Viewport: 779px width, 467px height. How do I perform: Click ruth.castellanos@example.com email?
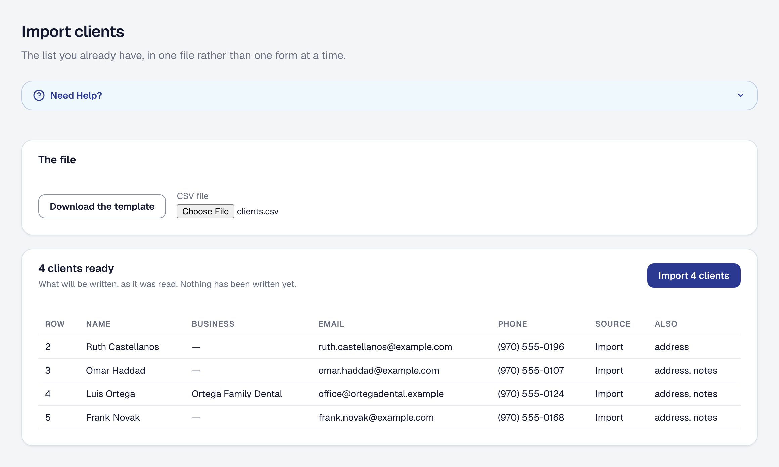click(x=385, y=347)
